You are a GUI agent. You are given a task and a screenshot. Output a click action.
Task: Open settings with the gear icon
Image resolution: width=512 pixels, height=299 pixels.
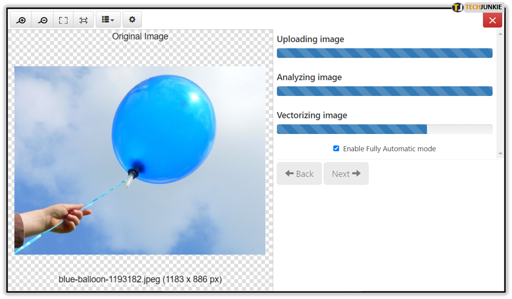coord(132,20)
